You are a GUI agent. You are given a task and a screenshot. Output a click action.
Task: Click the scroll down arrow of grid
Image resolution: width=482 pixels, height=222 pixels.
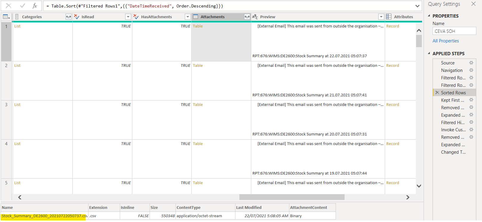coord(419,186)
